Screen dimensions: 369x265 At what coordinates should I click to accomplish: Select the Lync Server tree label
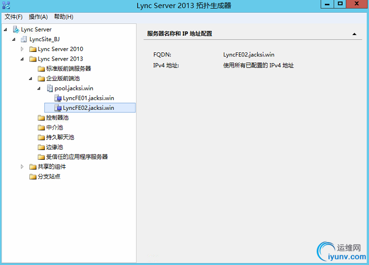[x=36, y=30]
